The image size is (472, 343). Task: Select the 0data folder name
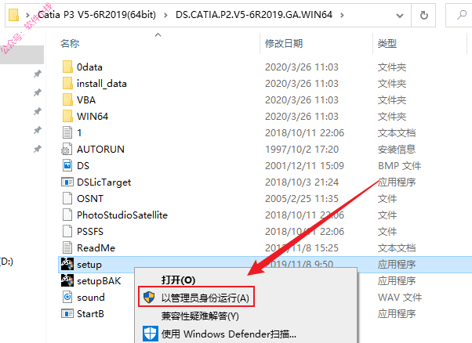tap(89, 67)
